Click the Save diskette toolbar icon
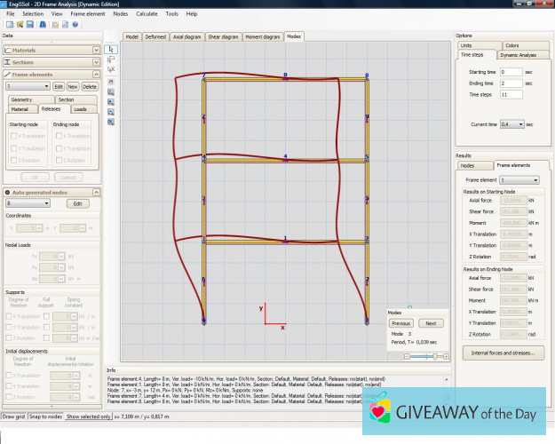Viewport: 555px width, 444px height. coord(30,25)
